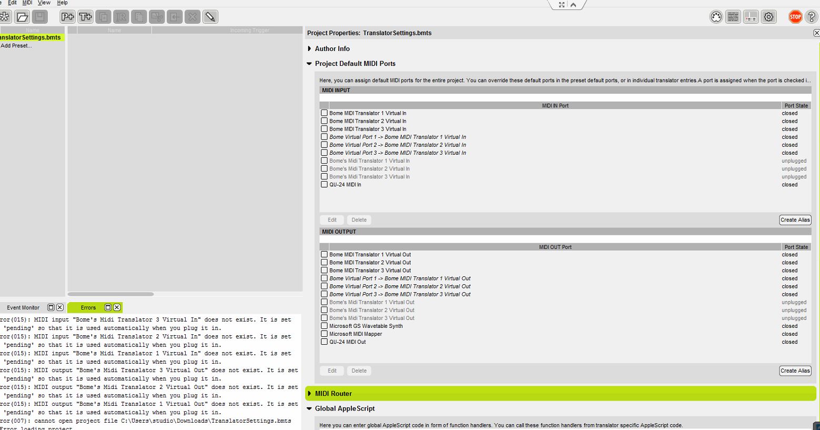
Task: Enable Microsoft GS Wavetable Synth output
Action: pos(324,326)
